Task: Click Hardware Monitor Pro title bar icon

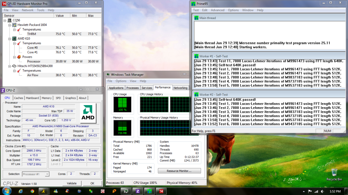Action: tap(4, 4)
